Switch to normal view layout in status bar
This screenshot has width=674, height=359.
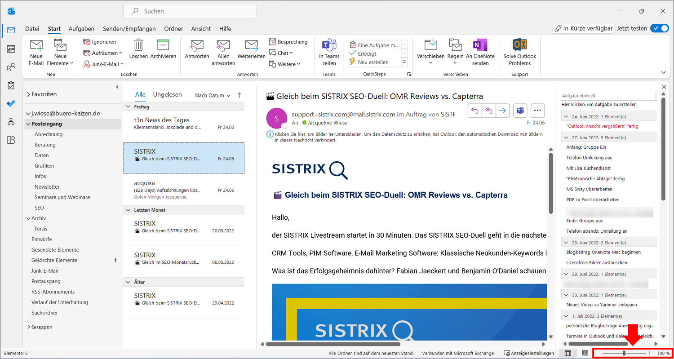point(568,353)
